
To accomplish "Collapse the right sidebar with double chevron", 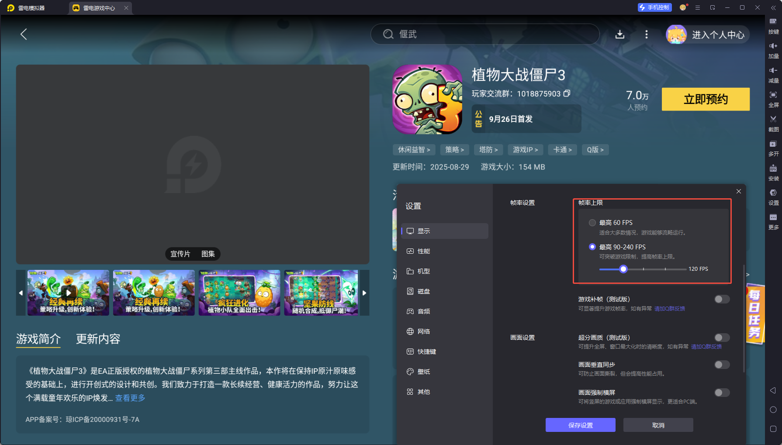I will (773, 7).
